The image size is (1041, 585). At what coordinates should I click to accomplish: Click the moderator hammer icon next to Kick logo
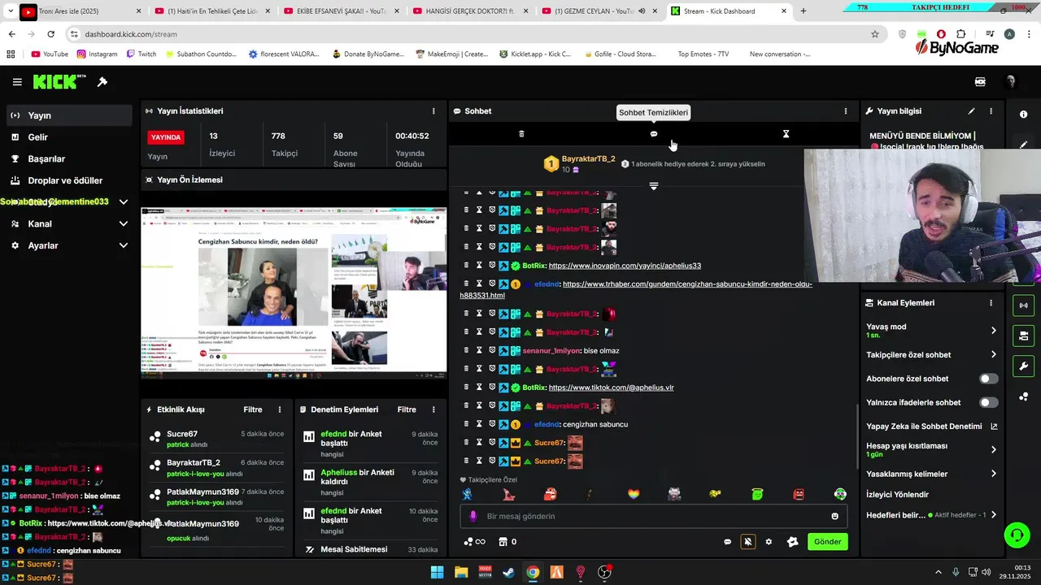point(102,82)
